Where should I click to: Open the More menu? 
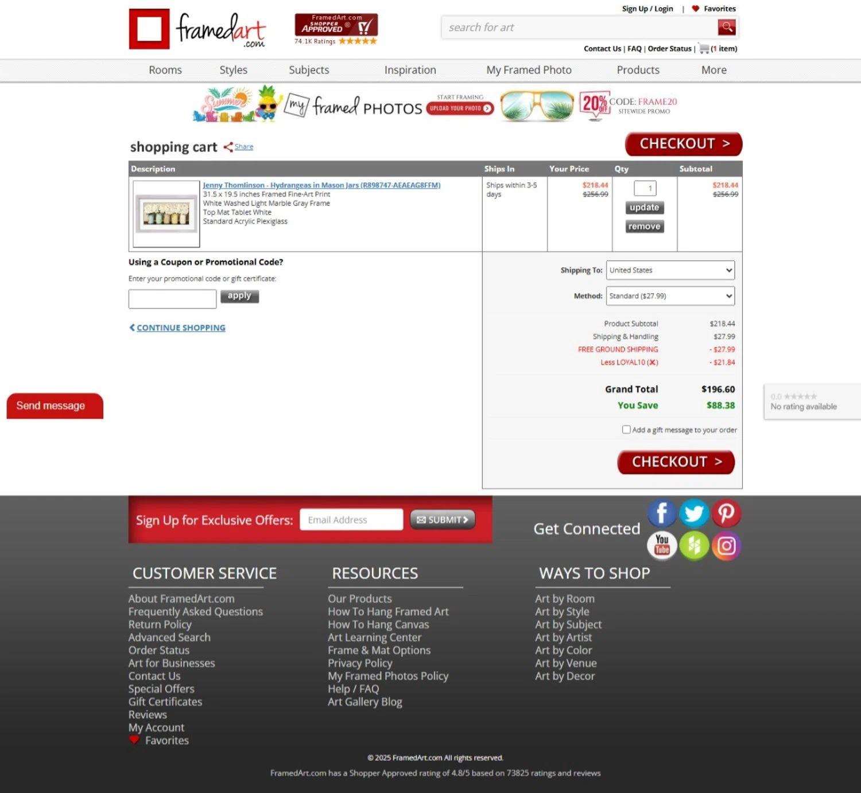pyautogui.click(x=714, y=70)
